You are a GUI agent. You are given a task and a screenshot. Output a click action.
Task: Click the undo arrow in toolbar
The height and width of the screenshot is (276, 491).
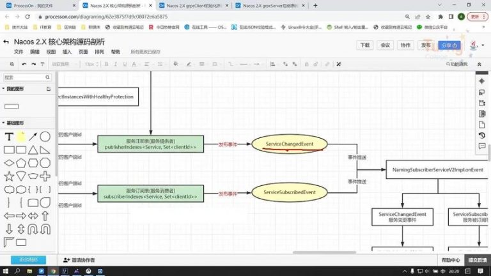tap(24, 64)
